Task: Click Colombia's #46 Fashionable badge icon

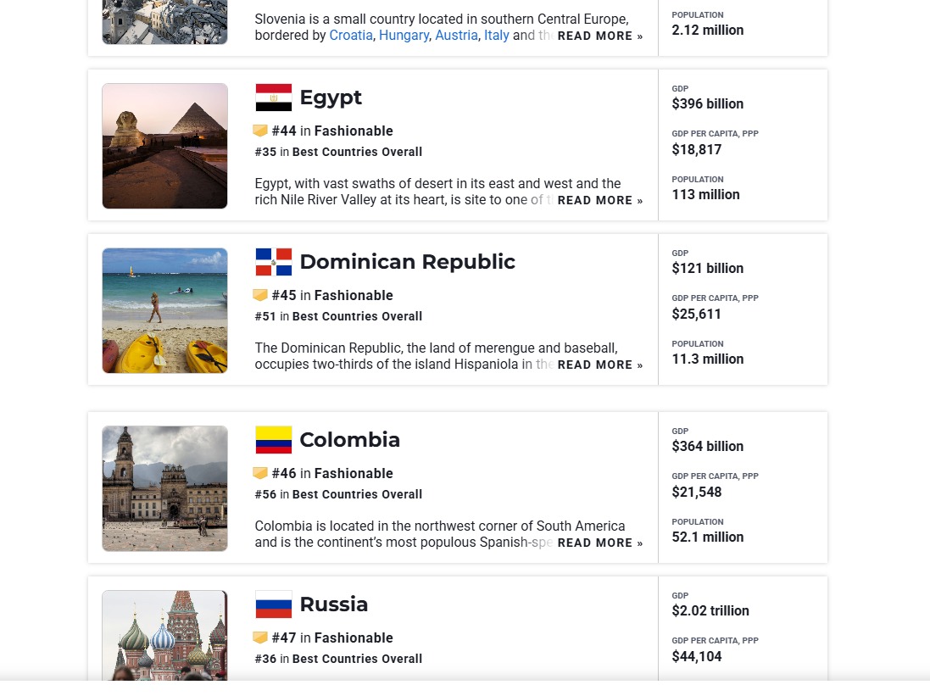Action: pos(260,473)
